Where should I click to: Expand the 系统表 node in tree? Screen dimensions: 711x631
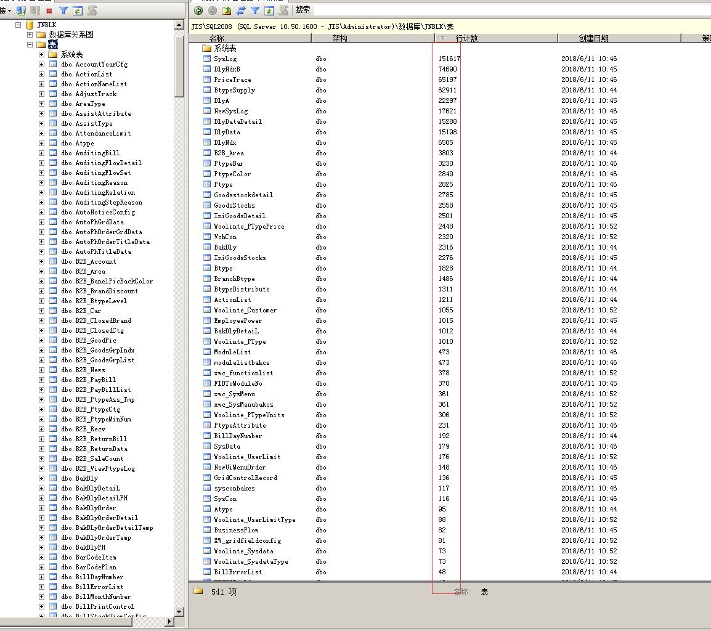click(41, 54)
